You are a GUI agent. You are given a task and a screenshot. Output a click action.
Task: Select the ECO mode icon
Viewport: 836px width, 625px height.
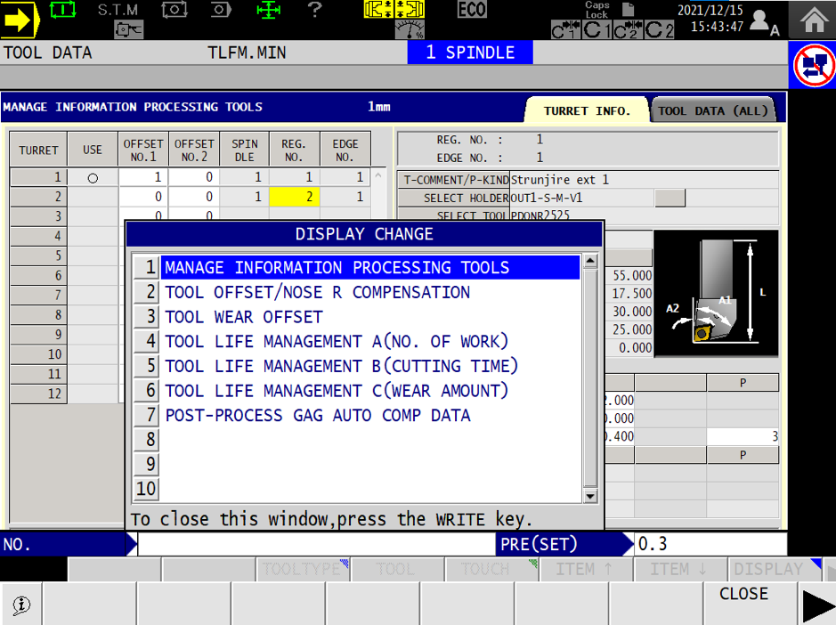(x=472, y=11)
